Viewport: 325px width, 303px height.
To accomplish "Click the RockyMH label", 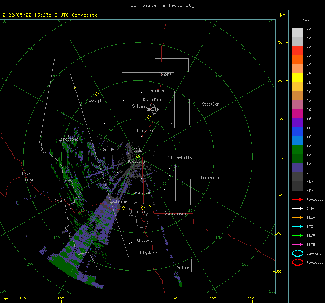I will point(95,101).
